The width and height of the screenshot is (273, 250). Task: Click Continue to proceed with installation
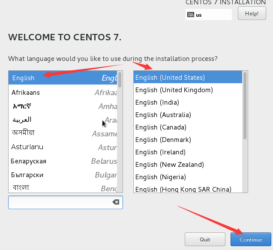click(251, 239)
